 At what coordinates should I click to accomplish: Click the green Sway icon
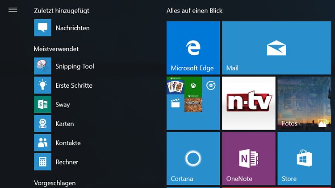[x=43, y=104]
